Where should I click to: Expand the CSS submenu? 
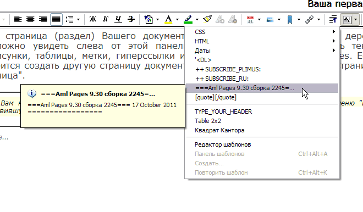click(x=262, y=32)
